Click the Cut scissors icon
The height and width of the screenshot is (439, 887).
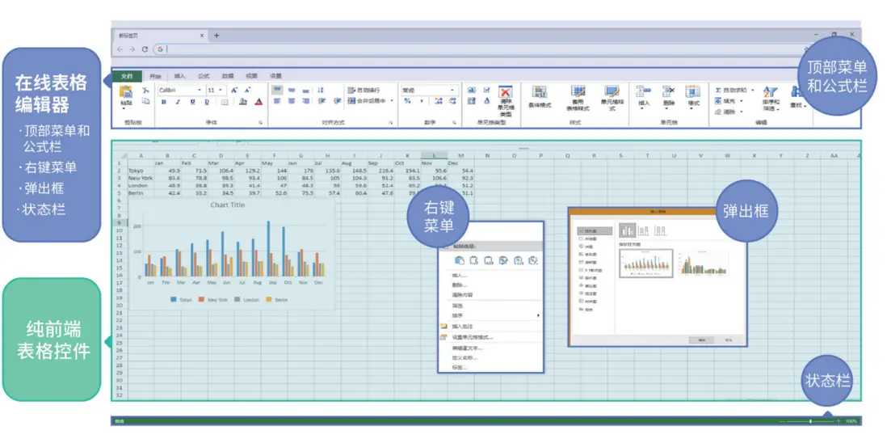145,90
